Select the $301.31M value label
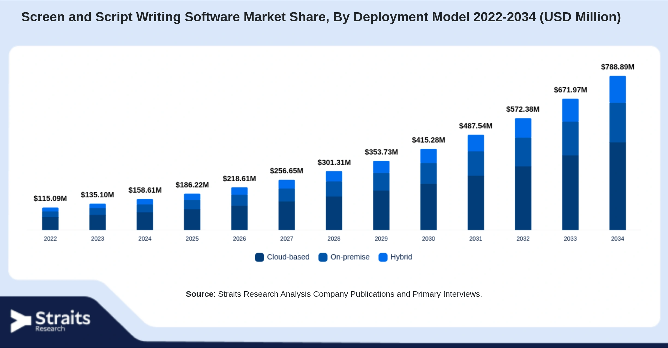Screen dimensions: 668x348 334,163
